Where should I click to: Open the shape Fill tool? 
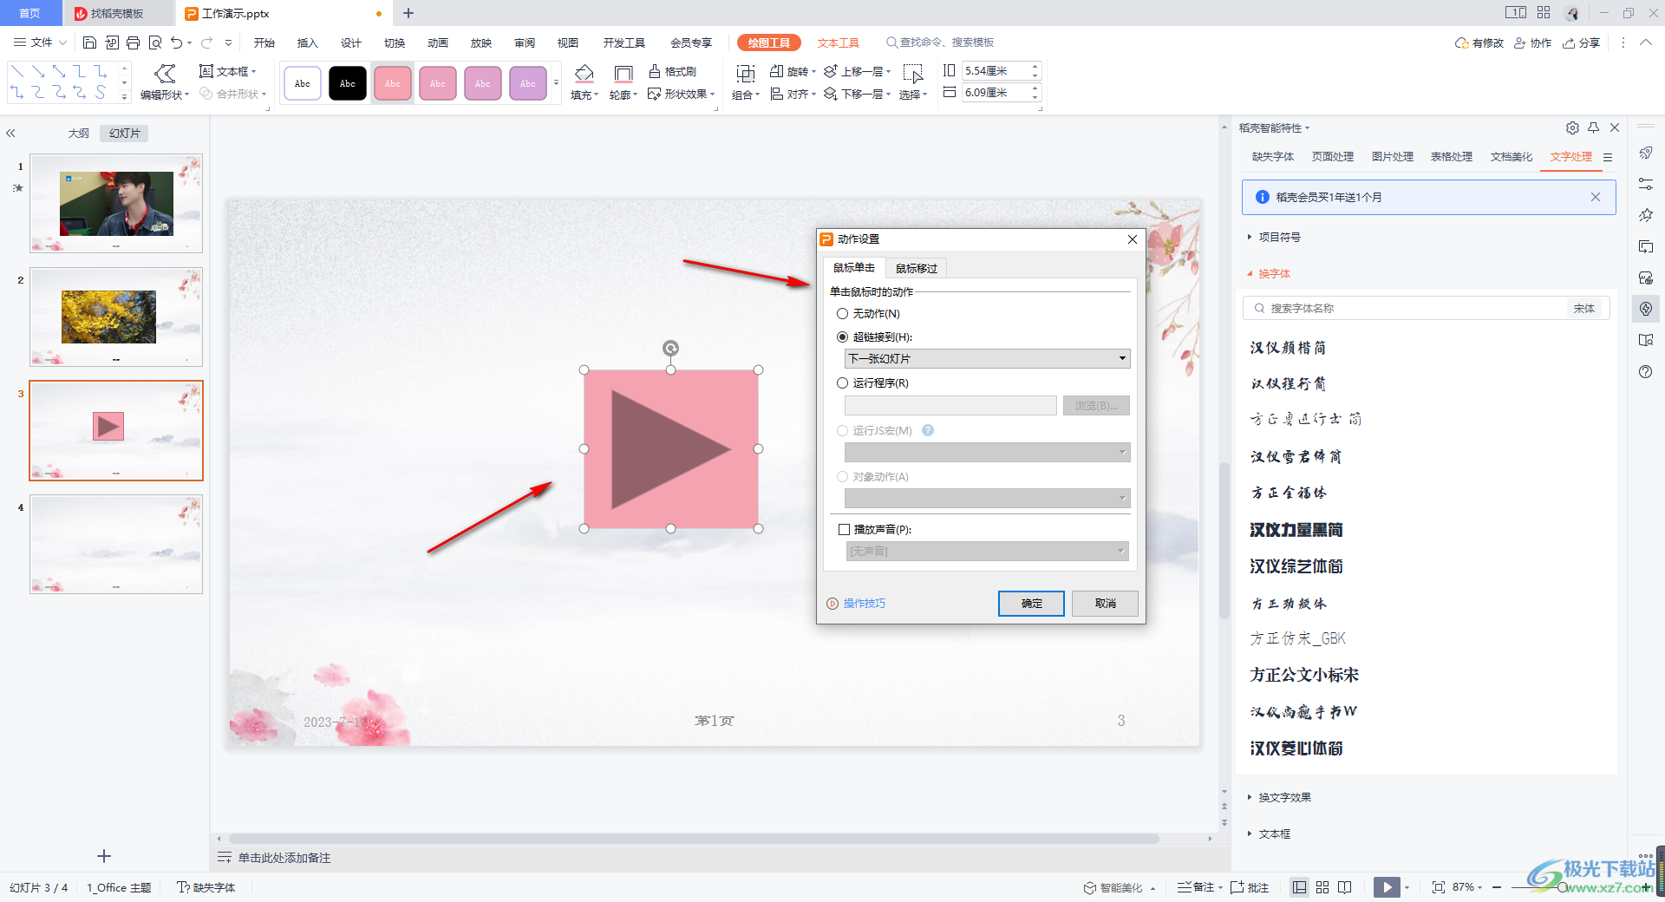click(584, 82)
